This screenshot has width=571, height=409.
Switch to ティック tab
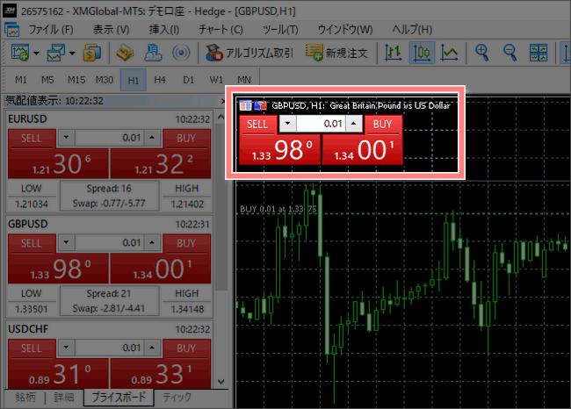pyautogui.click(x=177, y=397)
